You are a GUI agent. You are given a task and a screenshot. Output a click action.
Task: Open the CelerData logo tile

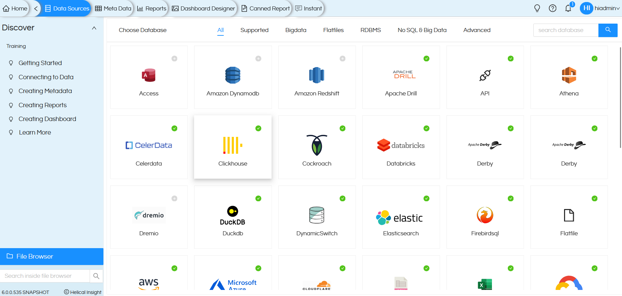tap(149, 145)
